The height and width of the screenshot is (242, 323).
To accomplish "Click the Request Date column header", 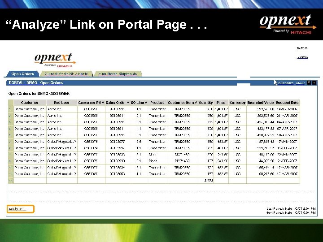I will pos(287,103).
